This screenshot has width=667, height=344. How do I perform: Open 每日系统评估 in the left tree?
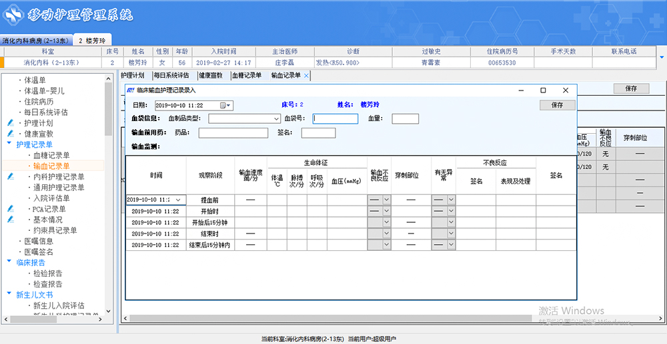[x=45, y=112]
